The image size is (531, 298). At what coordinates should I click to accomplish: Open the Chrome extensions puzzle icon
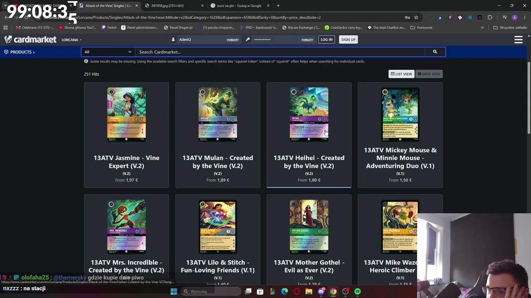490,17
